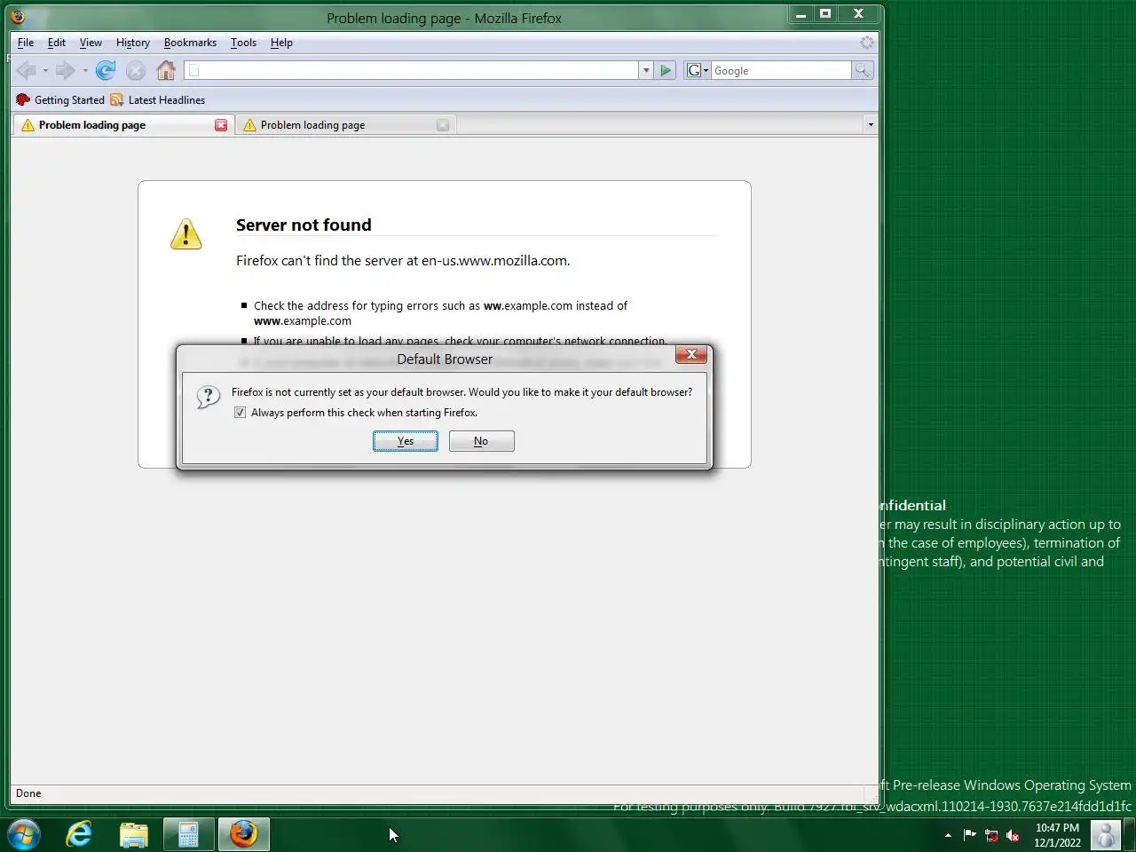This screenshot has height=852, width=1136.
Task: Open the Getting Started bookmark
Action: coord(60,100)
